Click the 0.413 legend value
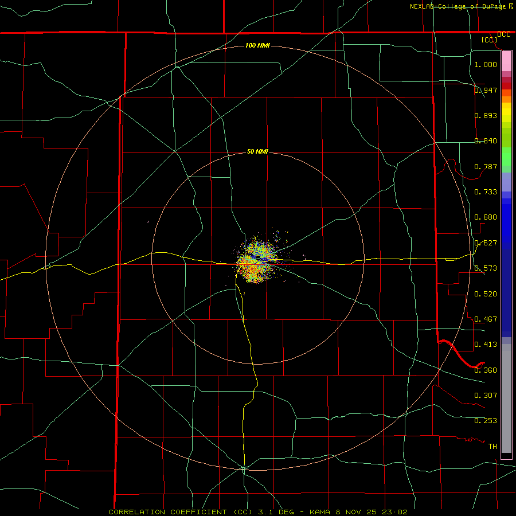 486,345
